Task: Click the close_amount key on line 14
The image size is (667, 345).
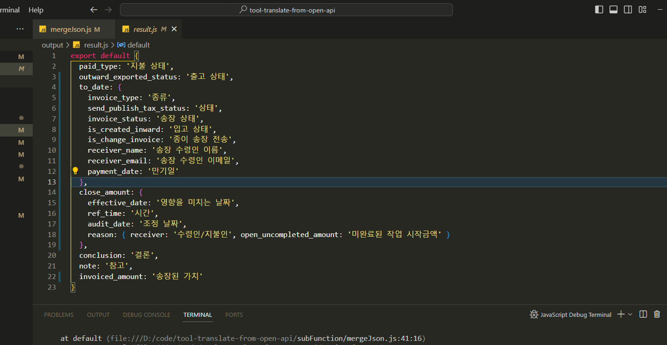Action: click(x=105, y=192)
